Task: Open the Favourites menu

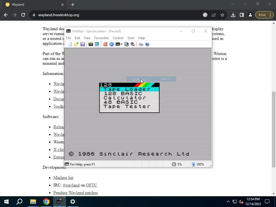Action: [x=102, y=38]
